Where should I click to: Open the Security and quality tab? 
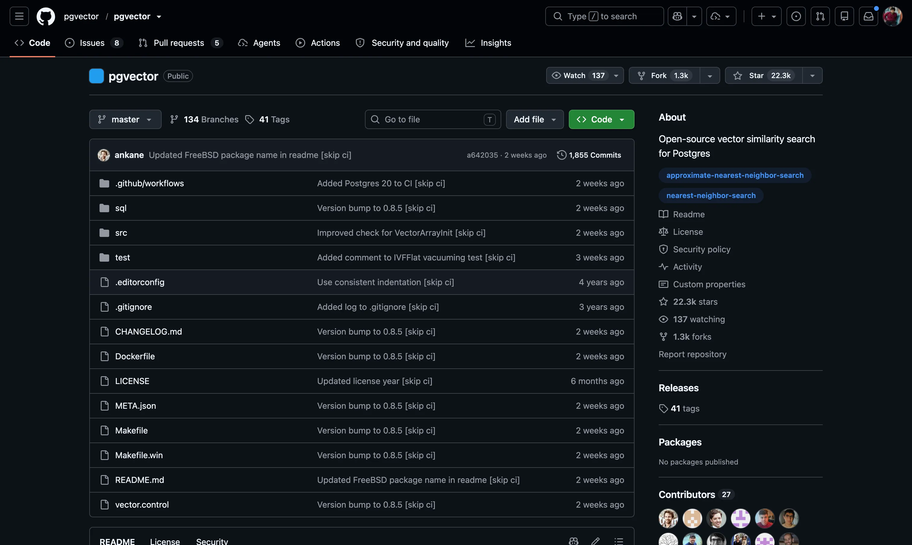click(x=402, y=43)
